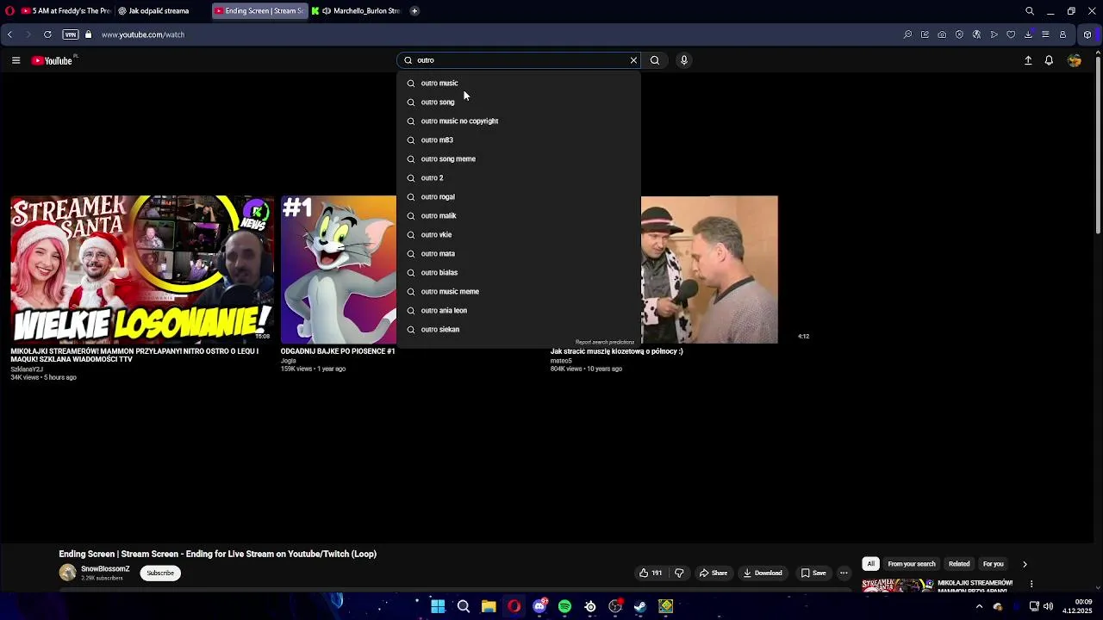Choose the 'outro vkie' suggestion
This screenshot has height=620, width=1103.
coord(519,234)
